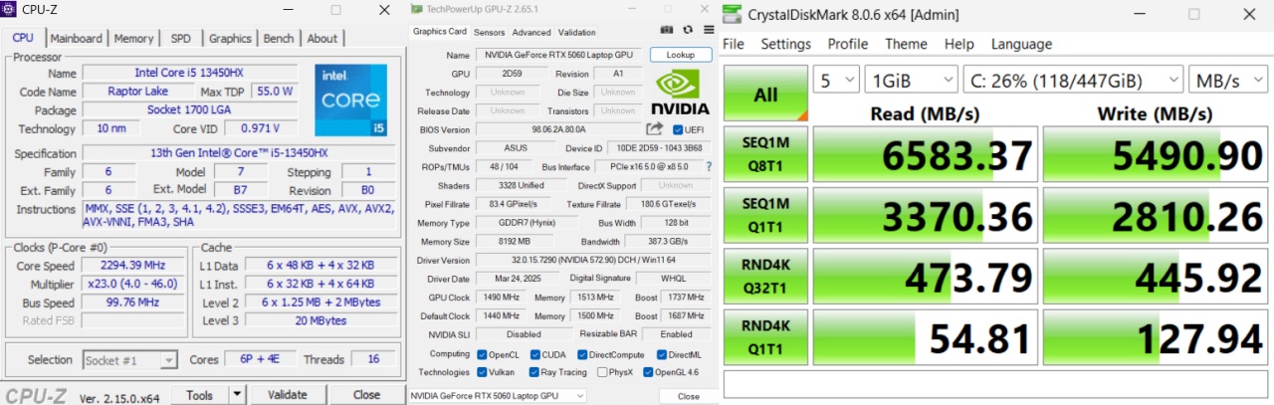Open the Help menu in CrystalDiskMark

[x=959, y=45]
